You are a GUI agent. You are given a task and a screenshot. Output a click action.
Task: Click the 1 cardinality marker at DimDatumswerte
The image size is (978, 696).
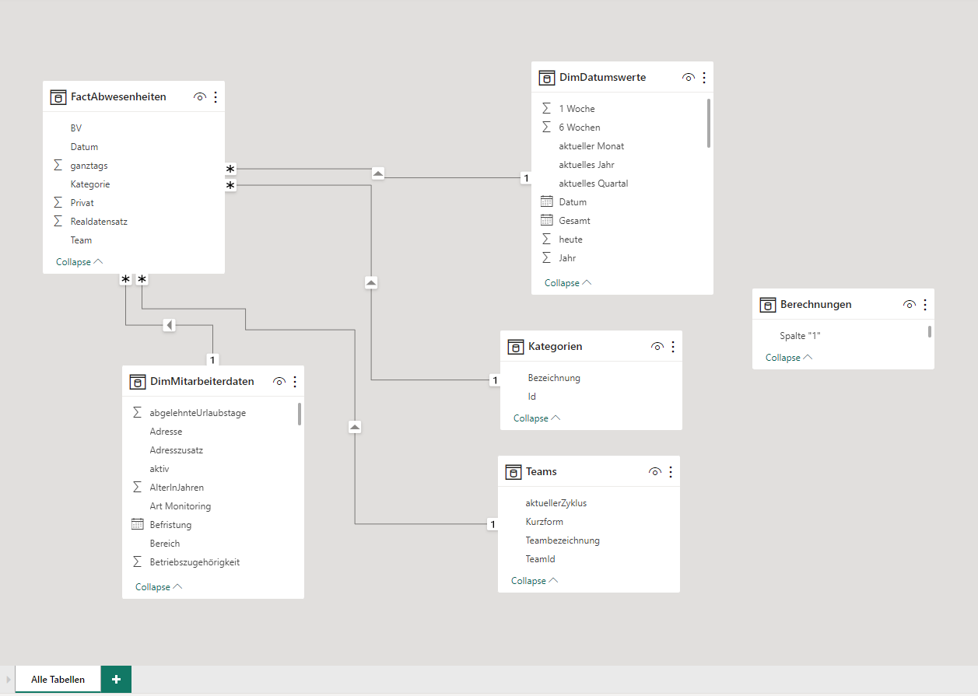tap(525, 178)
